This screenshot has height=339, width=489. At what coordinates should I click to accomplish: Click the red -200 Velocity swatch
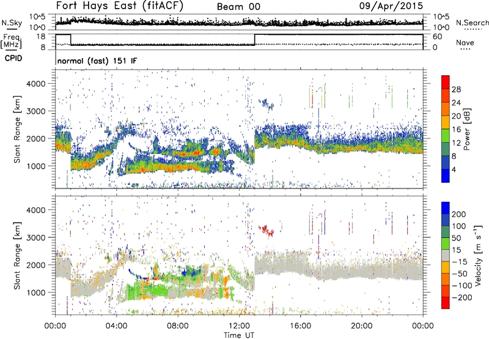[x=446, y=303]
